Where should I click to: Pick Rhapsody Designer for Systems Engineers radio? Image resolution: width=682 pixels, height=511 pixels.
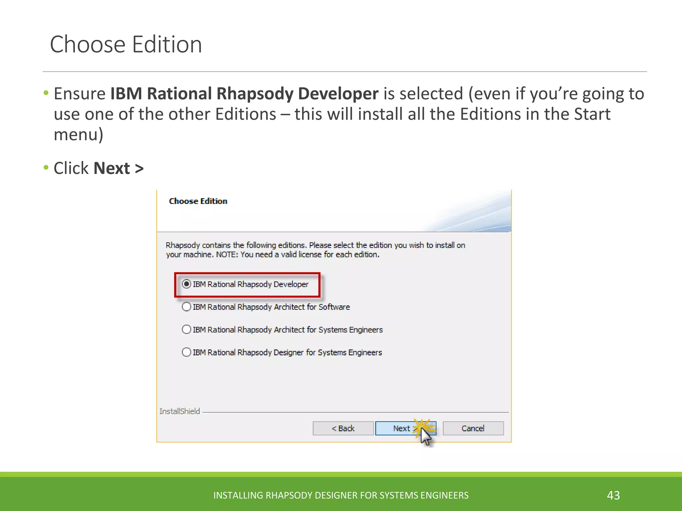186,352
